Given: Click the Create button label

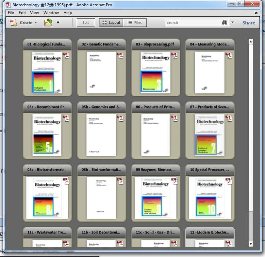Looking at the screenshot, I should coord(26,22).
